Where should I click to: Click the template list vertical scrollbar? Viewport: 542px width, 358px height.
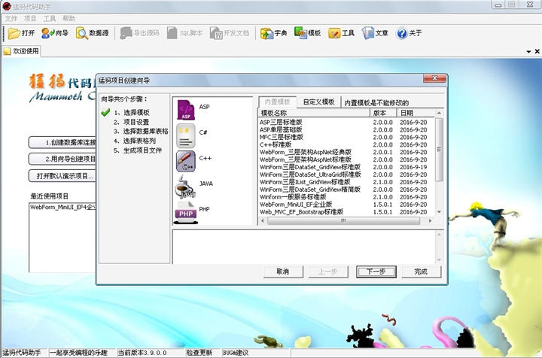point(440,165)
